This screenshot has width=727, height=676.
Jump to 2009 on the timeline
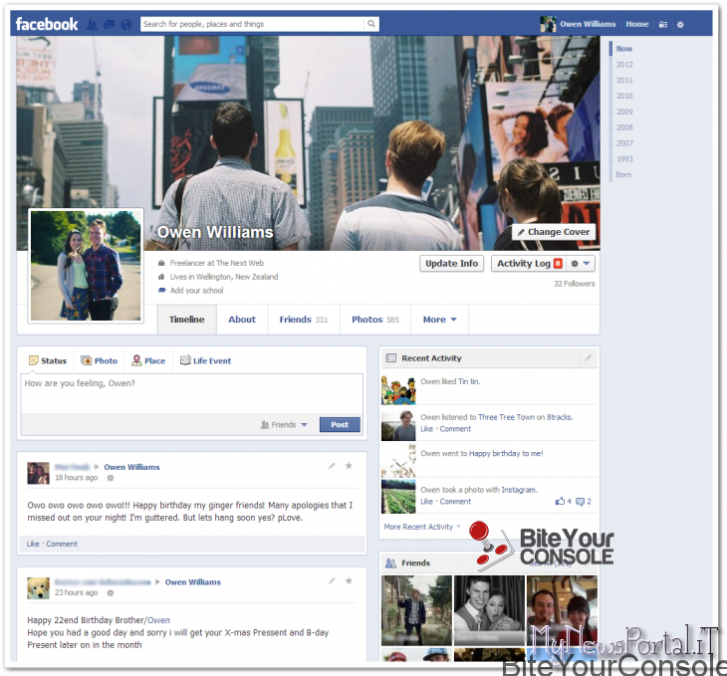click(624, 112)
